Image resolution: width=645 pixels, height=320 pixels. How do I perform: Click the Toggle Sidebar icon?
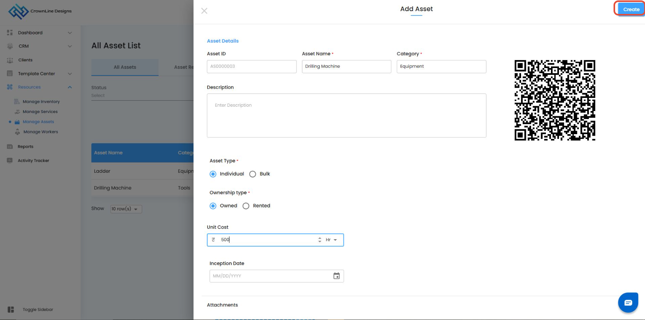11,310
